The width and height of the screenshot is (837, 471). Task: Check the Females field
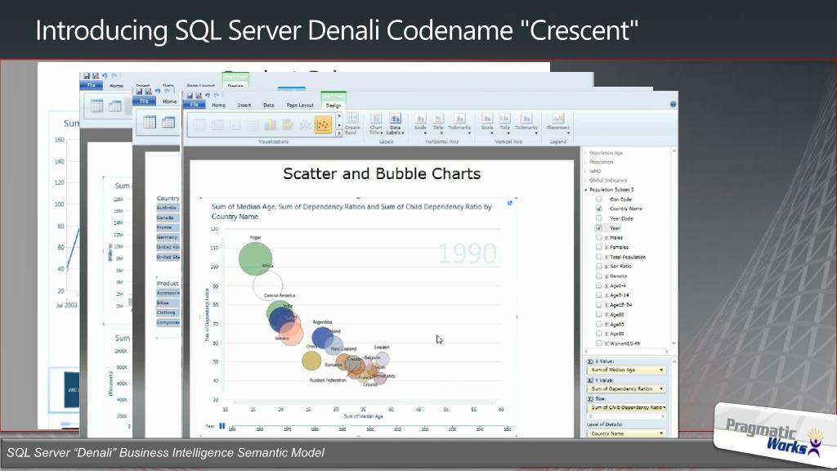coord(599,247)
